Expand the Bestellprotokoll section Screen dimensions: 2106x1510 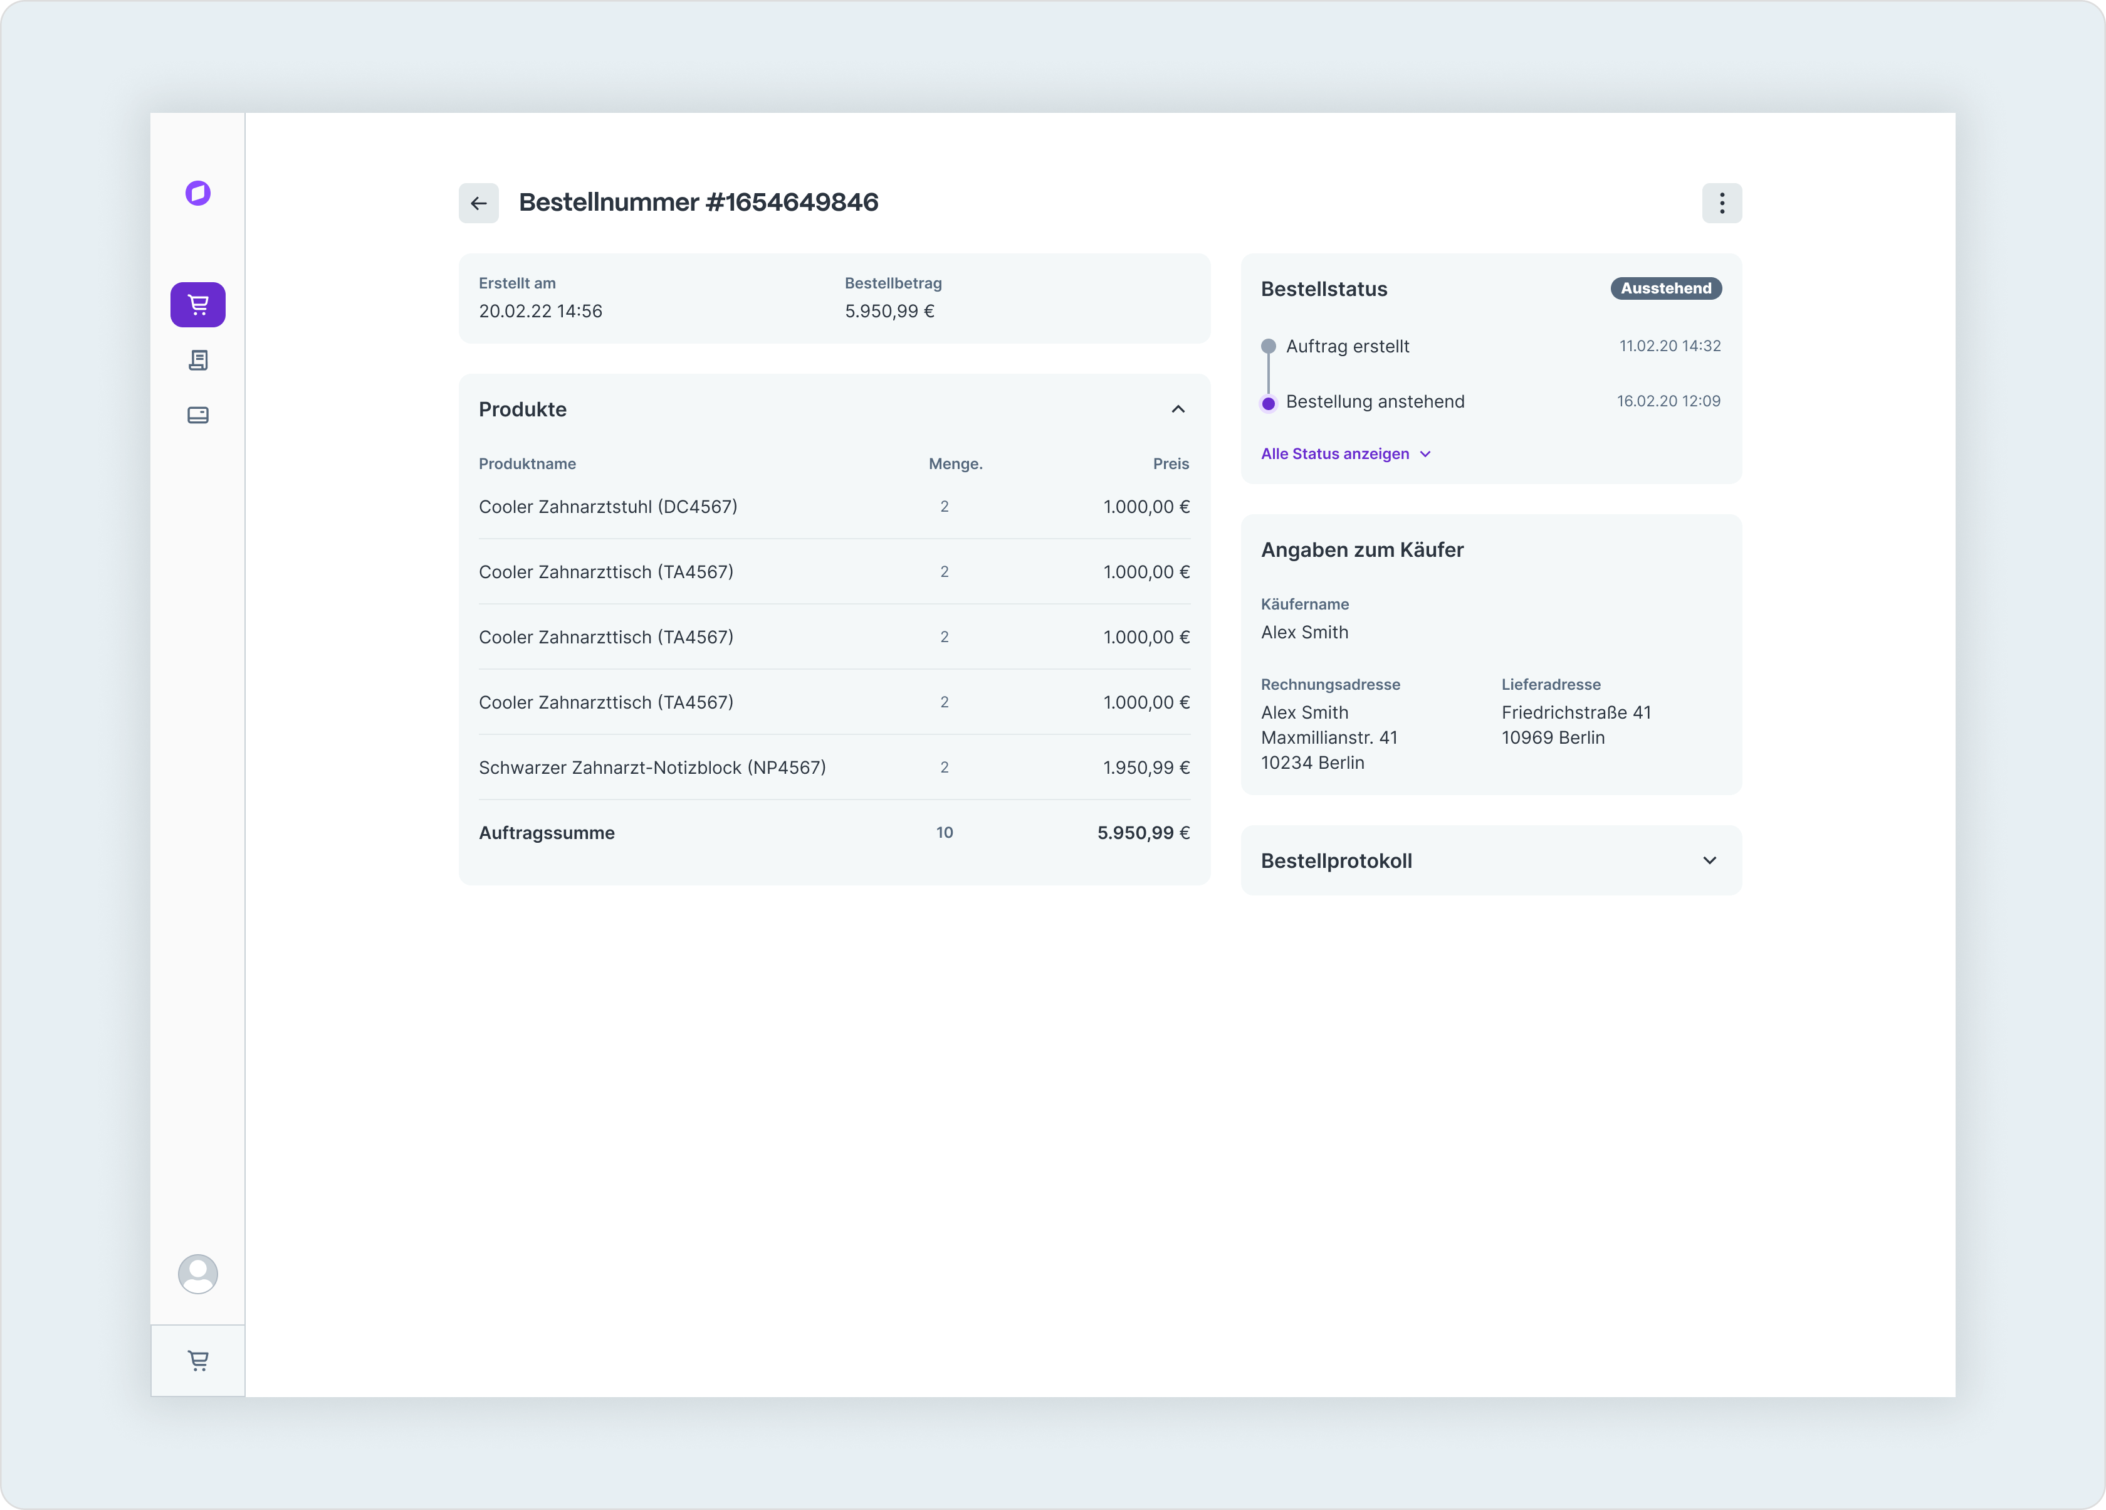[x=1709, y=862]
